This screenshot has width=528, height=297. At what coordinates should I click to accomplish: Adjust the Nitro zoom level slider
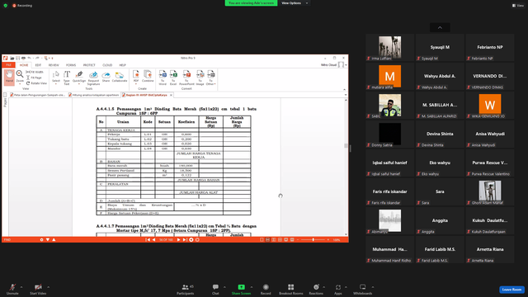point(313,240)
